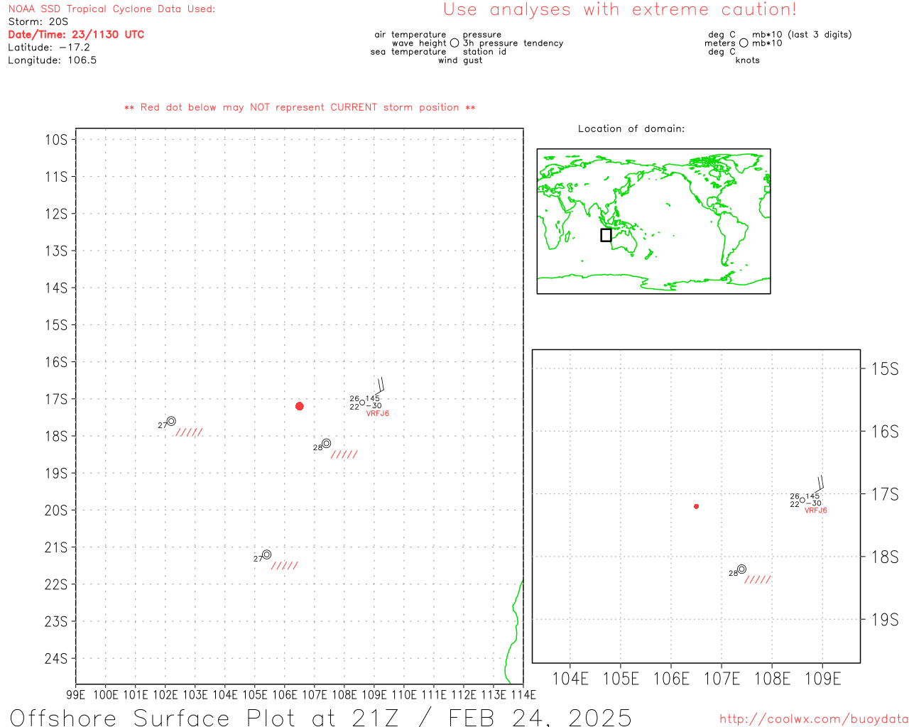Click the 'Longitude: 106.5' text
The image size is (909, 727).
53,60
